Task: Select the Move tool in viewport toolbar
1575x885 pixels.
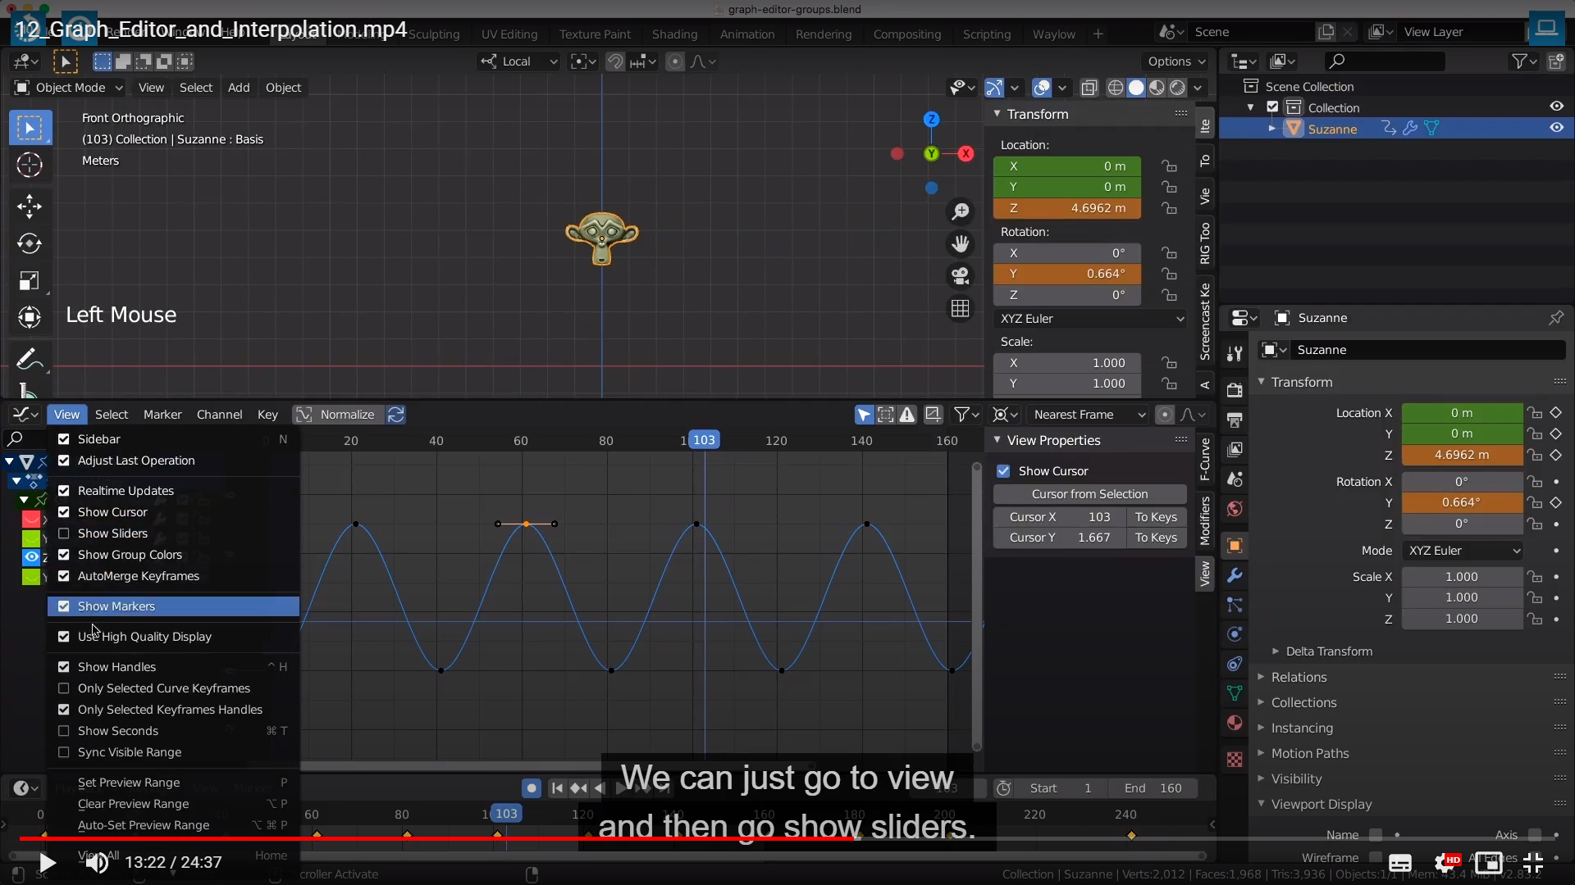Action: pos(30,206)
